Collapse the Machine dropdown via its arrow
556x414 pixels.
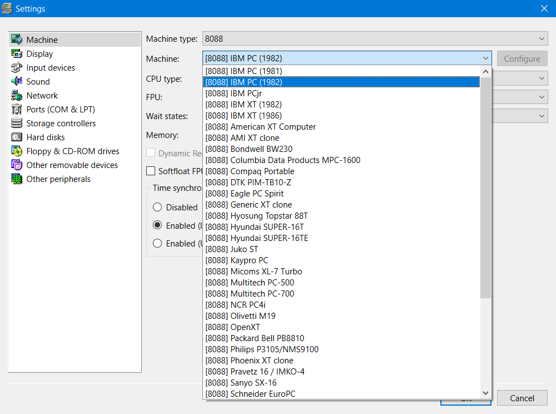tap(486, 58)
